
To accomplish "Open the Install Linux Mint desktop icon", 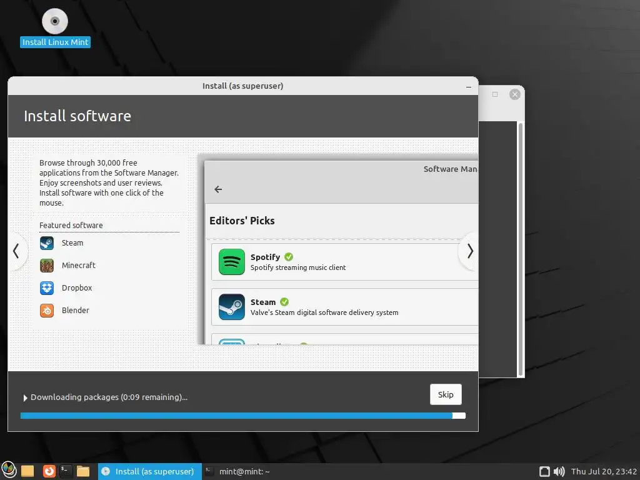I will click(55, 27).
